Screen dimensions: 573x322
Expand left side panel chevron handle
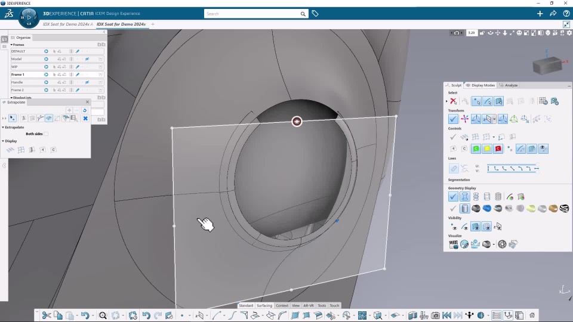point(4,165)
